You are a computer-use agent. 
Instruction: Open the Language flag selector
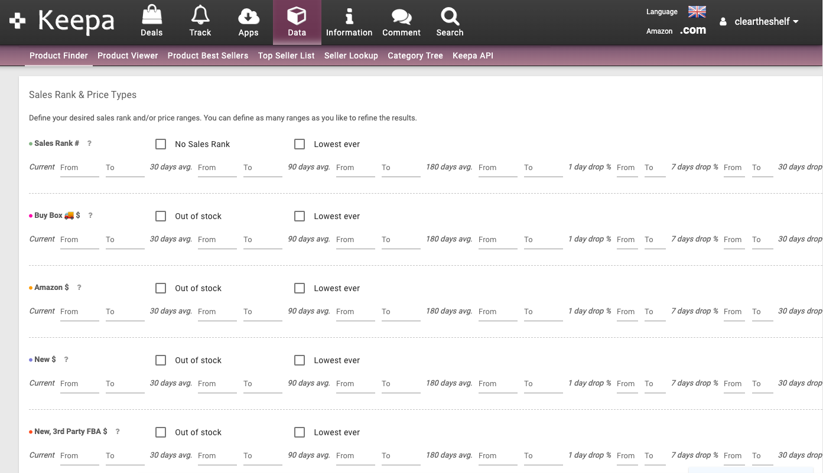coord(697,12)
